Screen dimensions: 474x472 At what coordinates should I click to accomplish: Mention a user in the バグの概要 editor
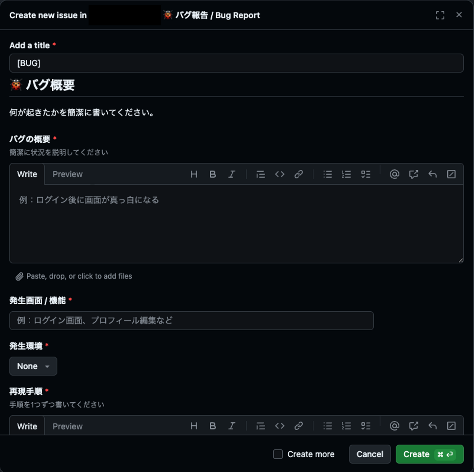pyautogui.click(x=394, y=174)
